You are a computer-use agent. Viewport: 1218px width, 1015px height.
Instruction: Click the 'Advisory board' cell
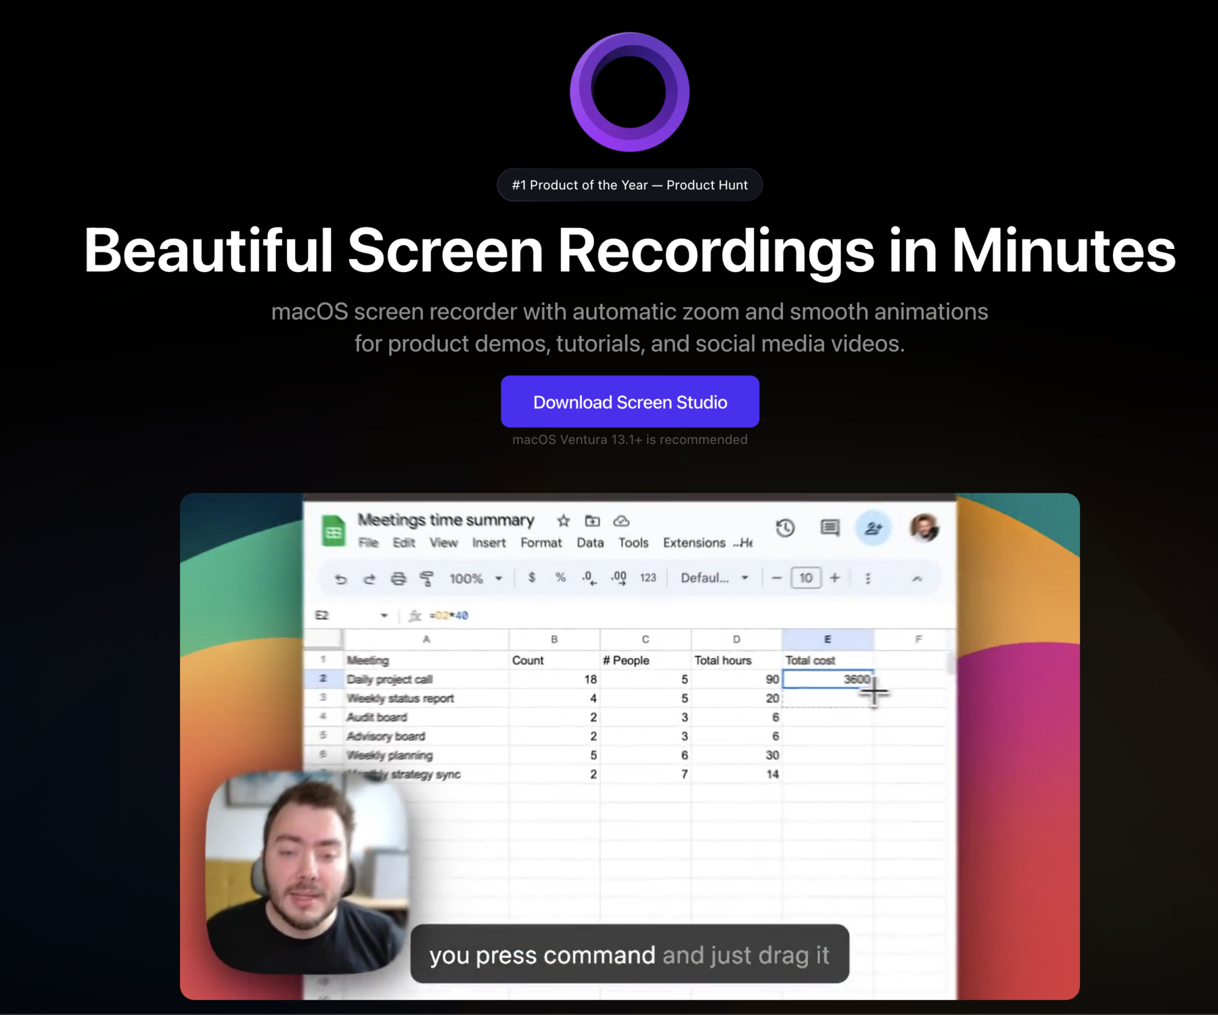click(426, 736)
